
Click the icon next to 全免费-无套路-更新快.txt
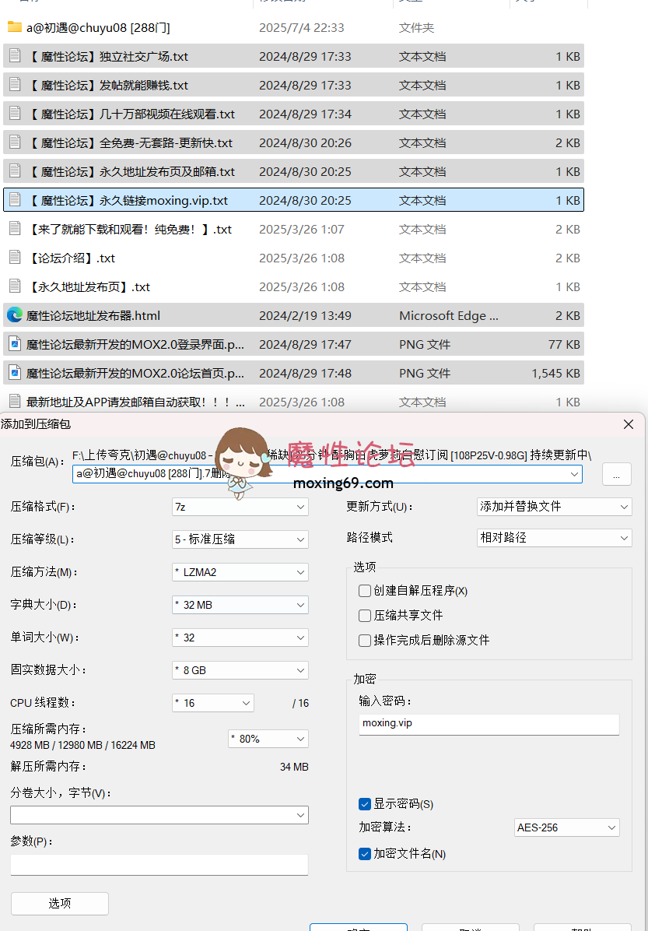click(x=15, y=142)
